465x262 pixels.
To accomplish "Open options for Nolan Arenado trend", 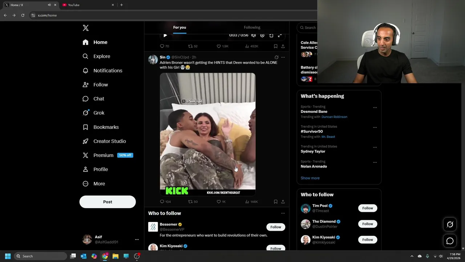I will point(375,163).
